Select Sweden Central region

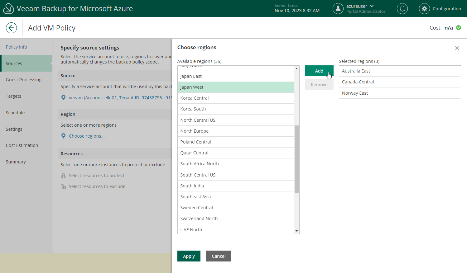[x=236, y=208]
